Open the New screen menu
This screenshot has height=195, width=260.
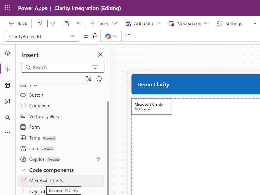pyautogui.click(x=188, y=23)
